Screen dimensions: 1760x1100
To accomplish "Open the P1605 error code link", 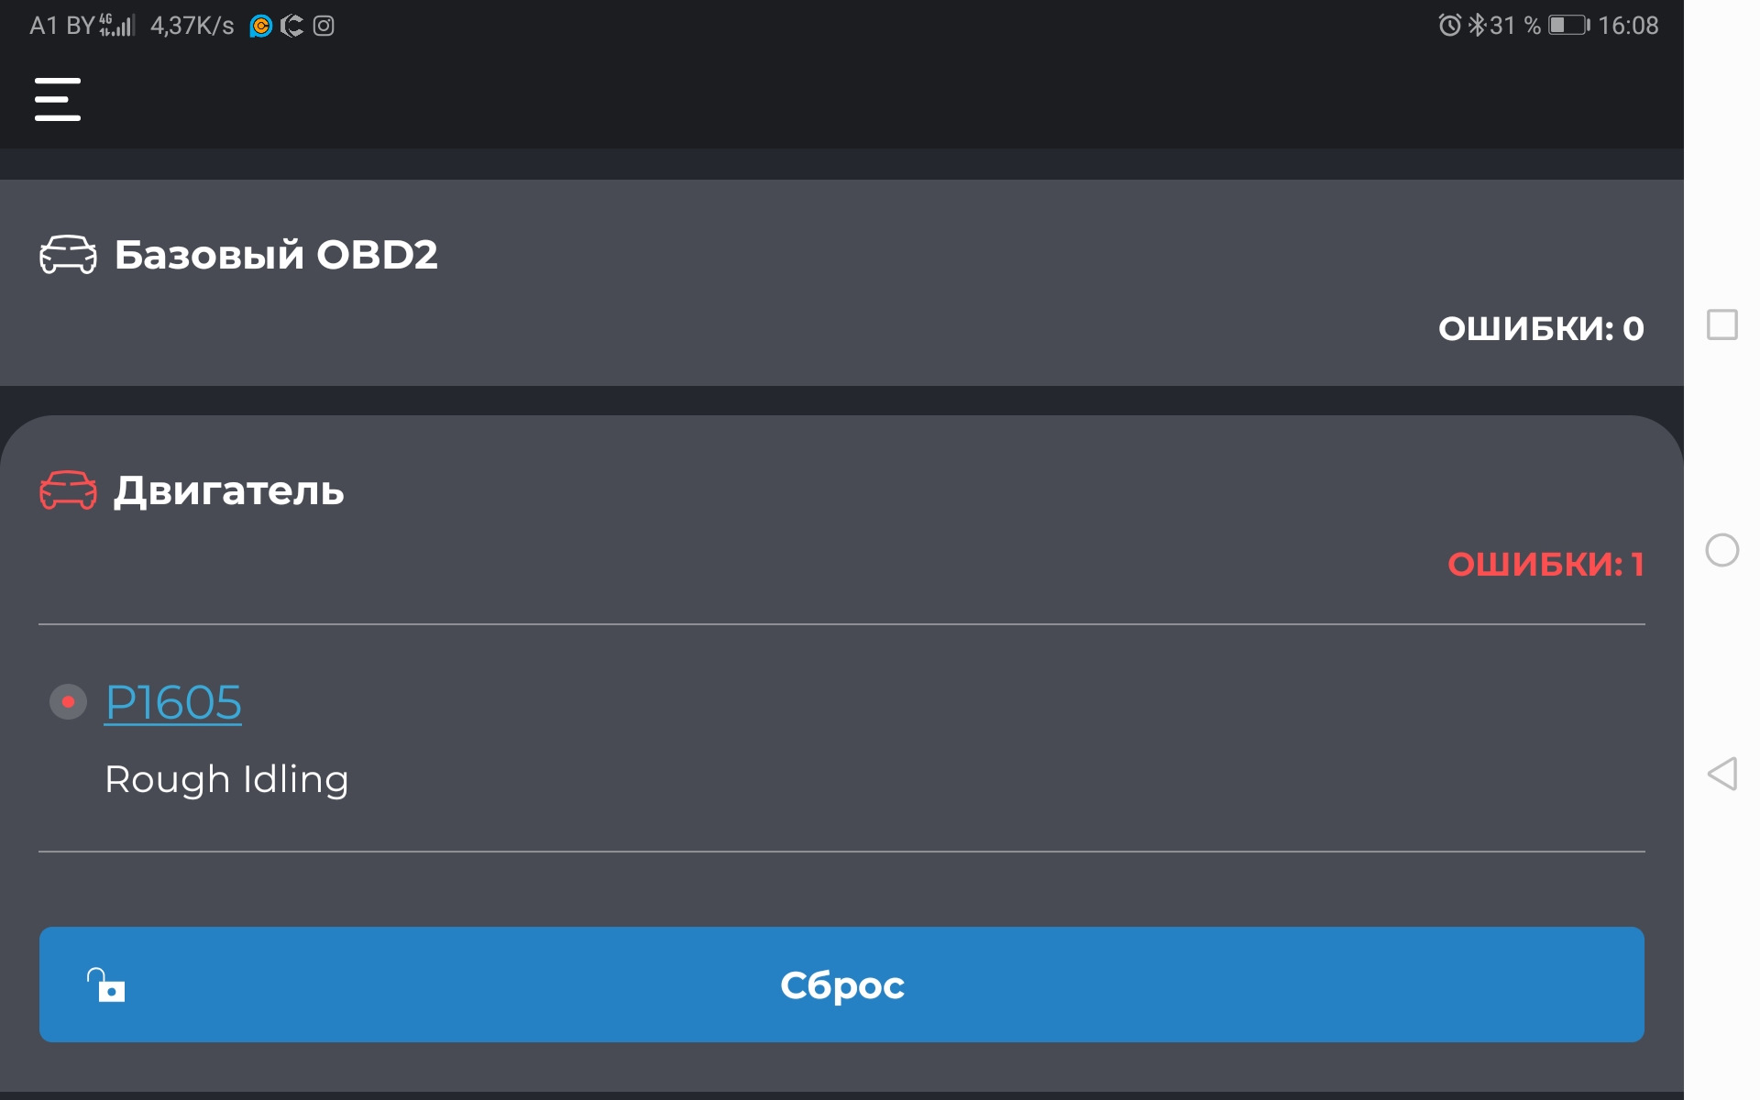I will point(173,703).
